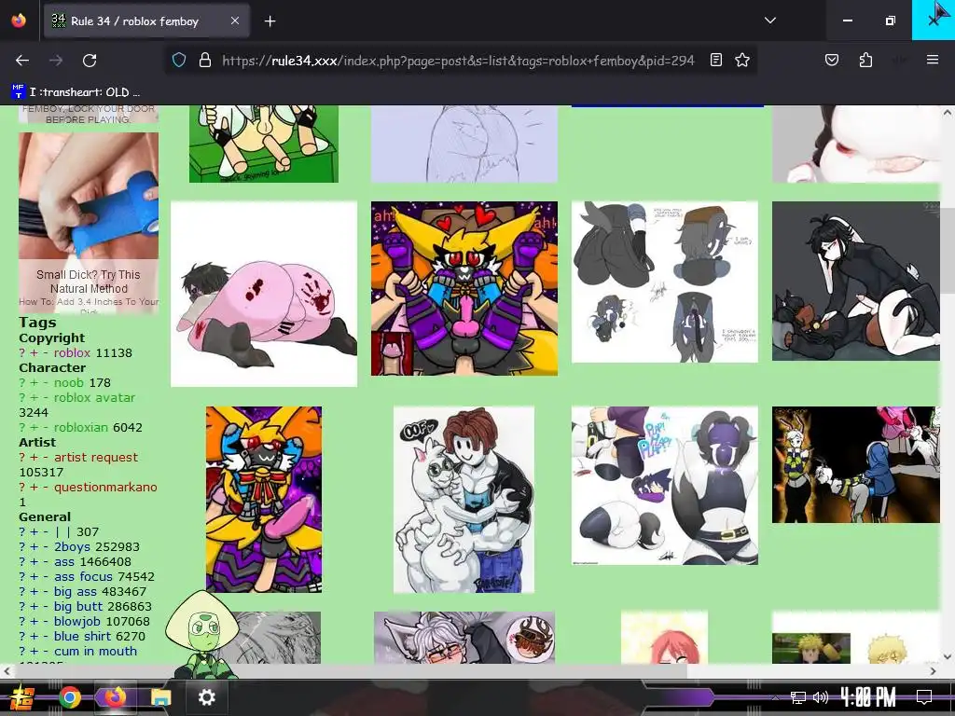Click the horizontal scrollbar right arrow
The height and width of the screenshot is (716, 955).
click(933, 671)
